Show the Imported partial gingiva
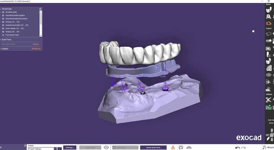 click(x=3, y=15)
